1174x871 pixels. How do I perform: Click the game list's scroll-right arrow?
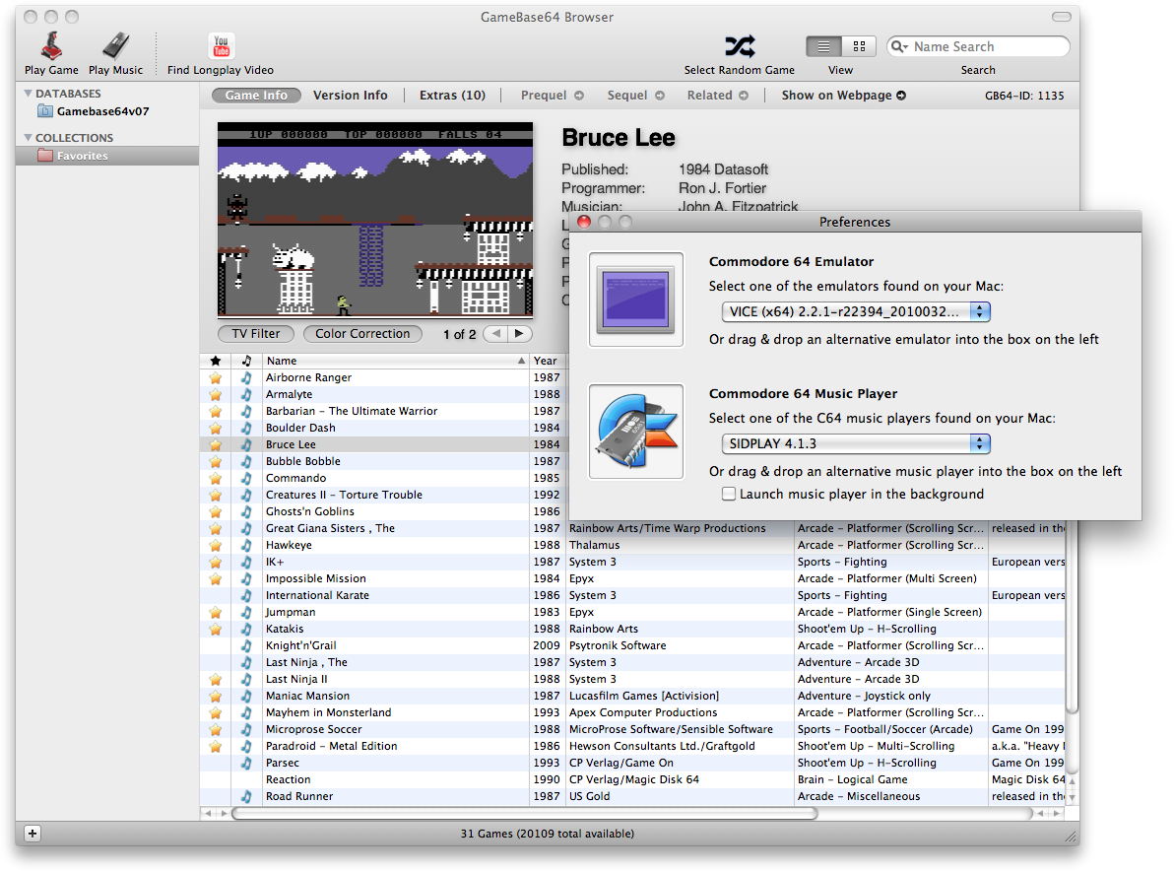click(x=1057, y=813)
